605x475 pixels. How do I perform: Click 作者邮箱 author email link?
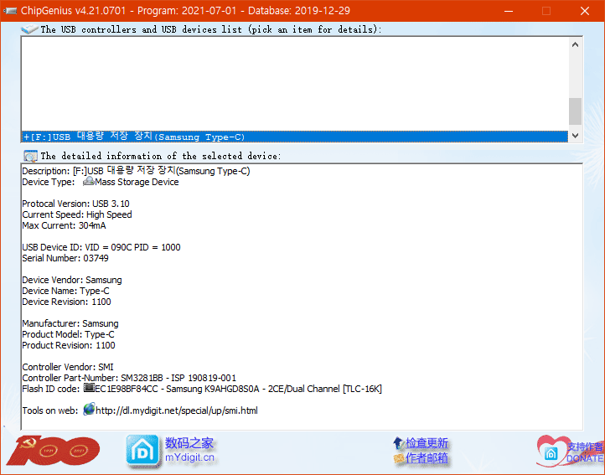427,458
